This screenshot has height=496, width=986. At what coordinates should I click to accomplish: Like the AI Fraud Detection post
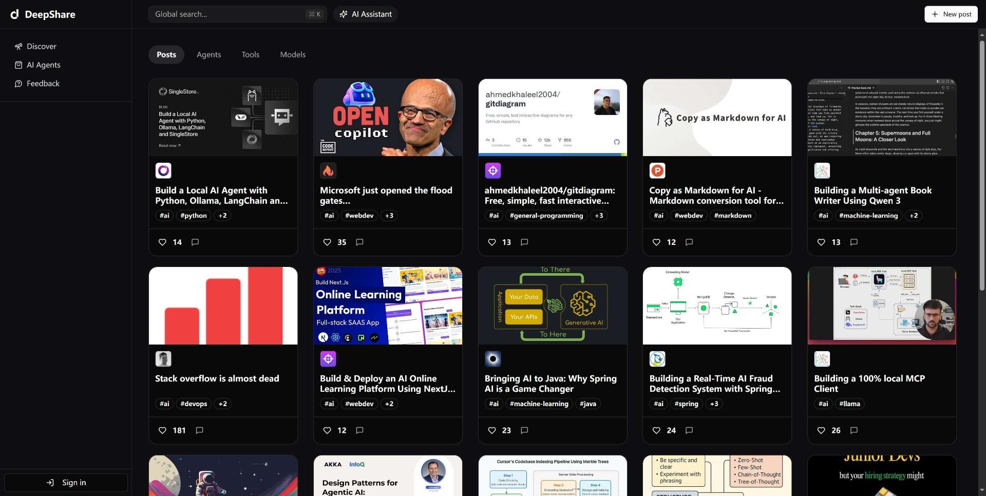[x=656, y=430]
